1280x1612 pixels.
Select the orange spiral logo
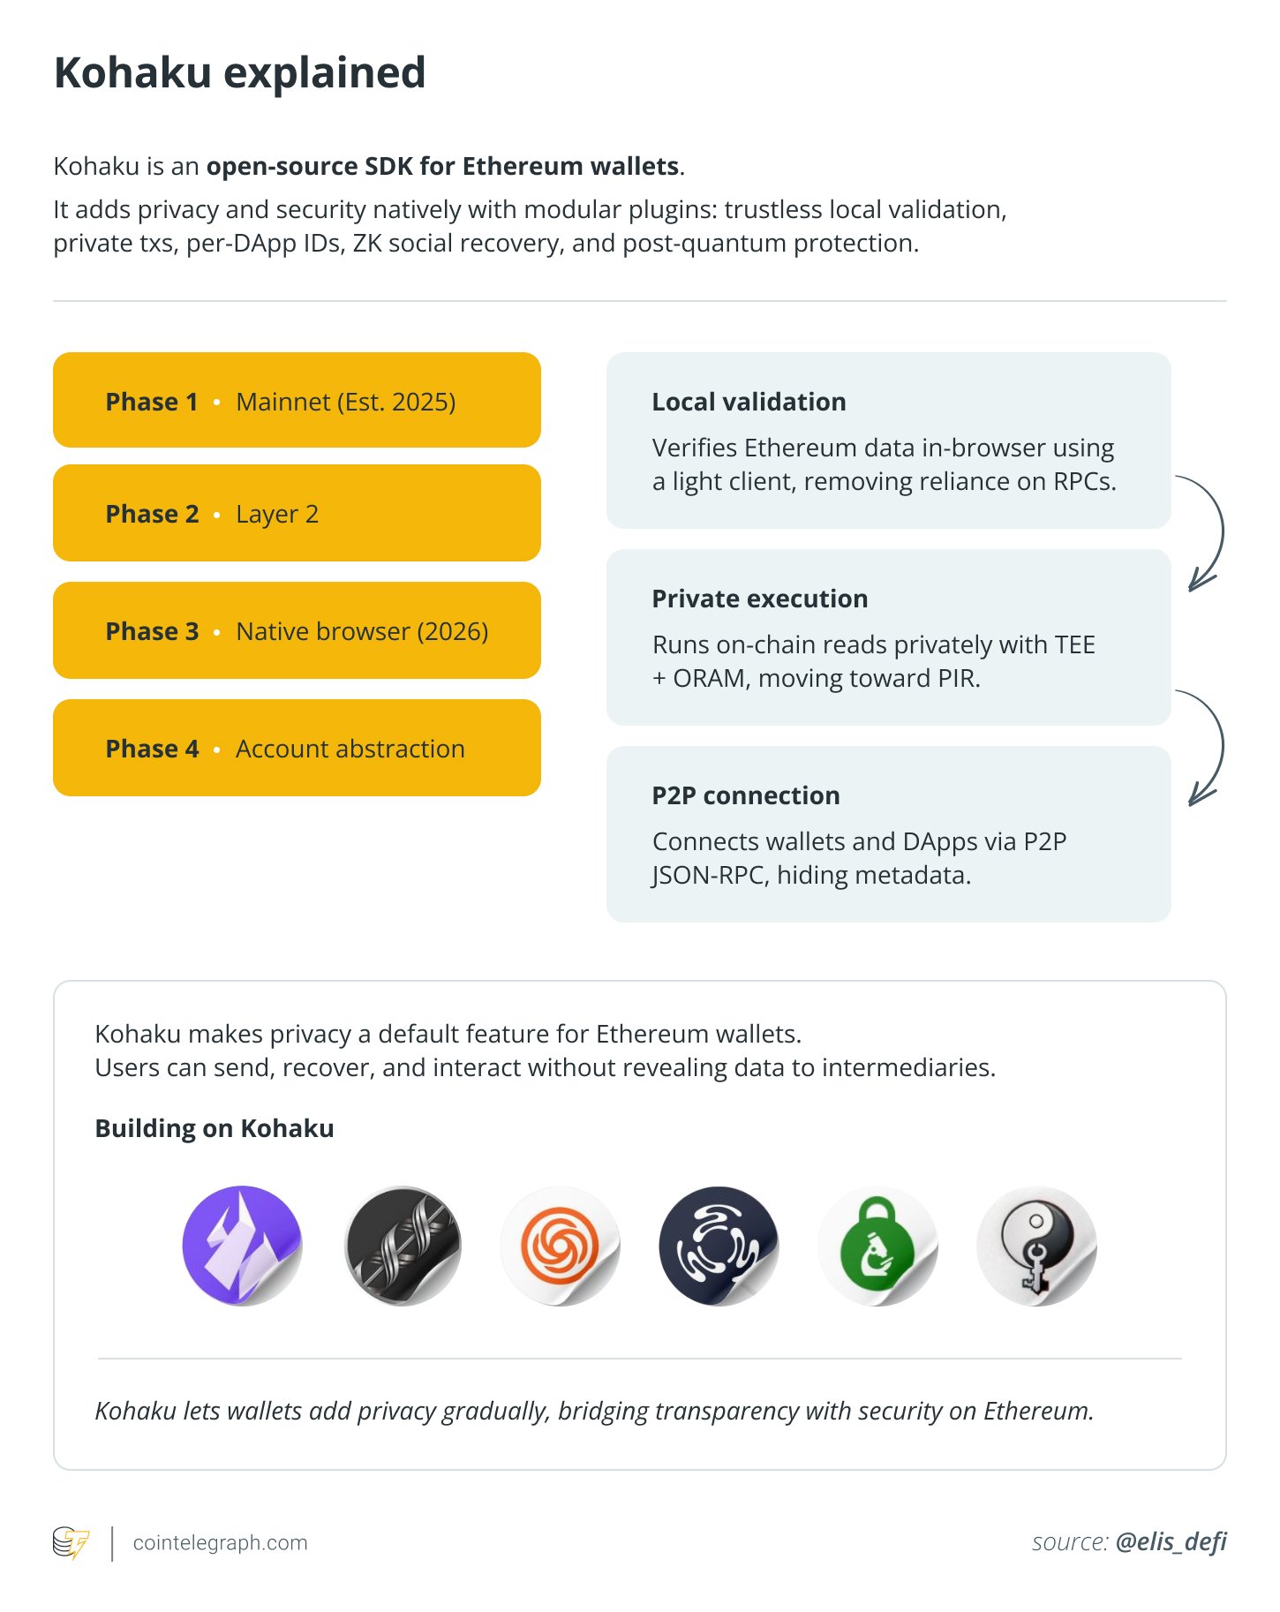click(x=561, y=1246)
